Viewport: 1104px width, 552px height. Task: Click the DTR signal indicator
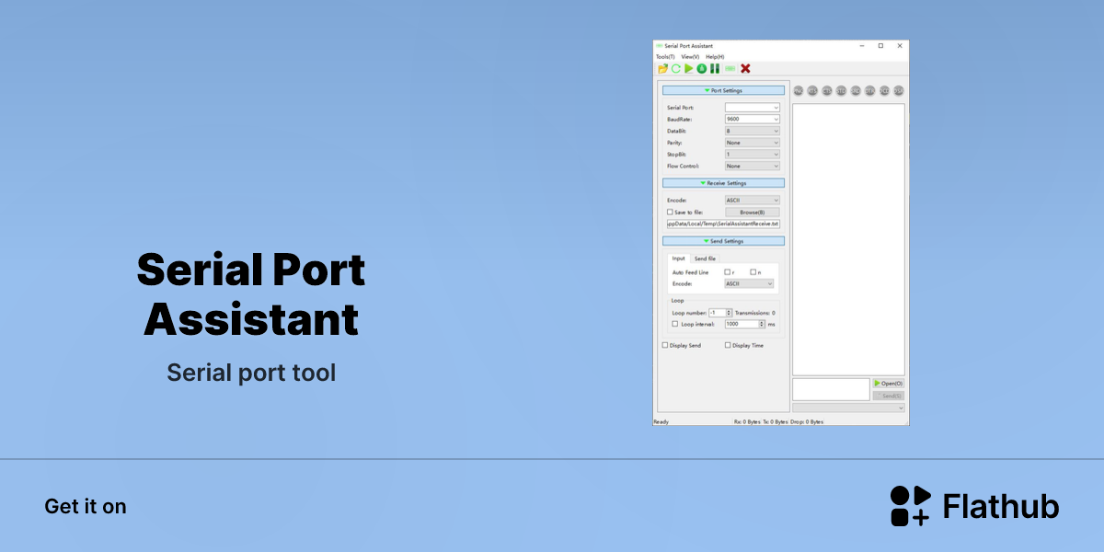[870, 90]
